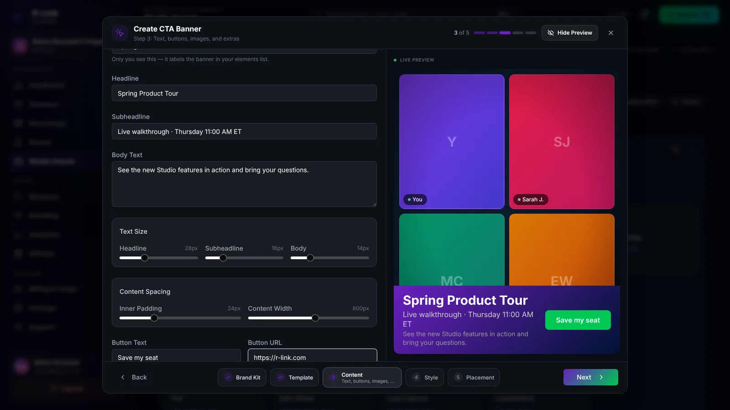Close the Create CTA Banner dialog

[611, 33]
